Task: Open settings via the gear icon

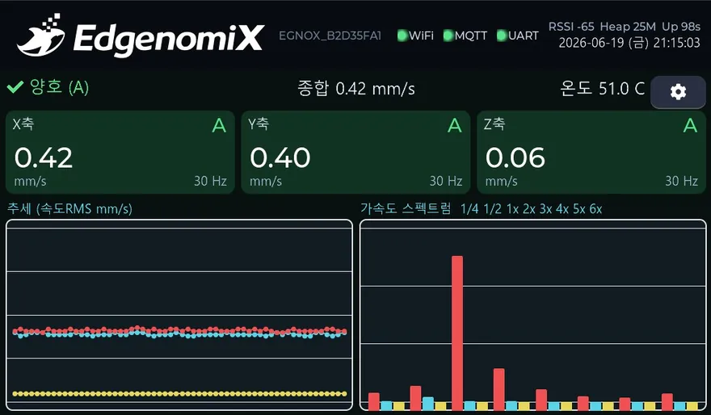Action: 678,92
